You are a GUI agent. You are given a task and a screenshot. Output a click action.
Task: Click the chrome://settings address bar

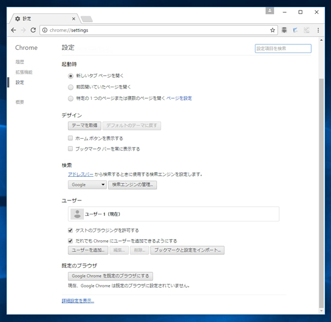click(158, 30)
